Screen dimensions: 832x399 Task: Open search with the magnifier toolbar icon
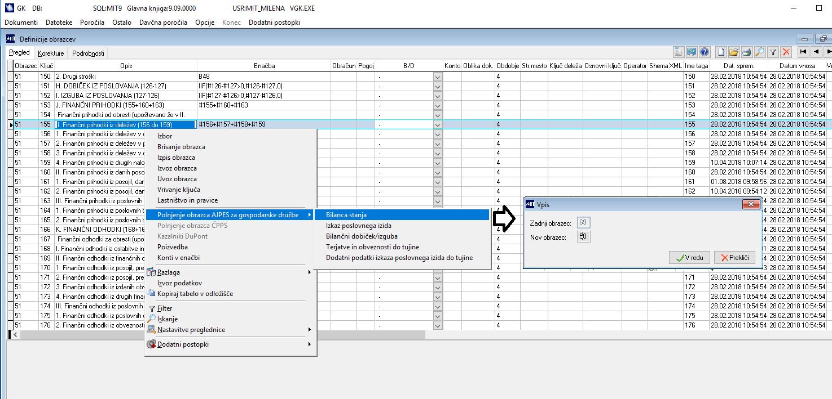pos(760,52)
